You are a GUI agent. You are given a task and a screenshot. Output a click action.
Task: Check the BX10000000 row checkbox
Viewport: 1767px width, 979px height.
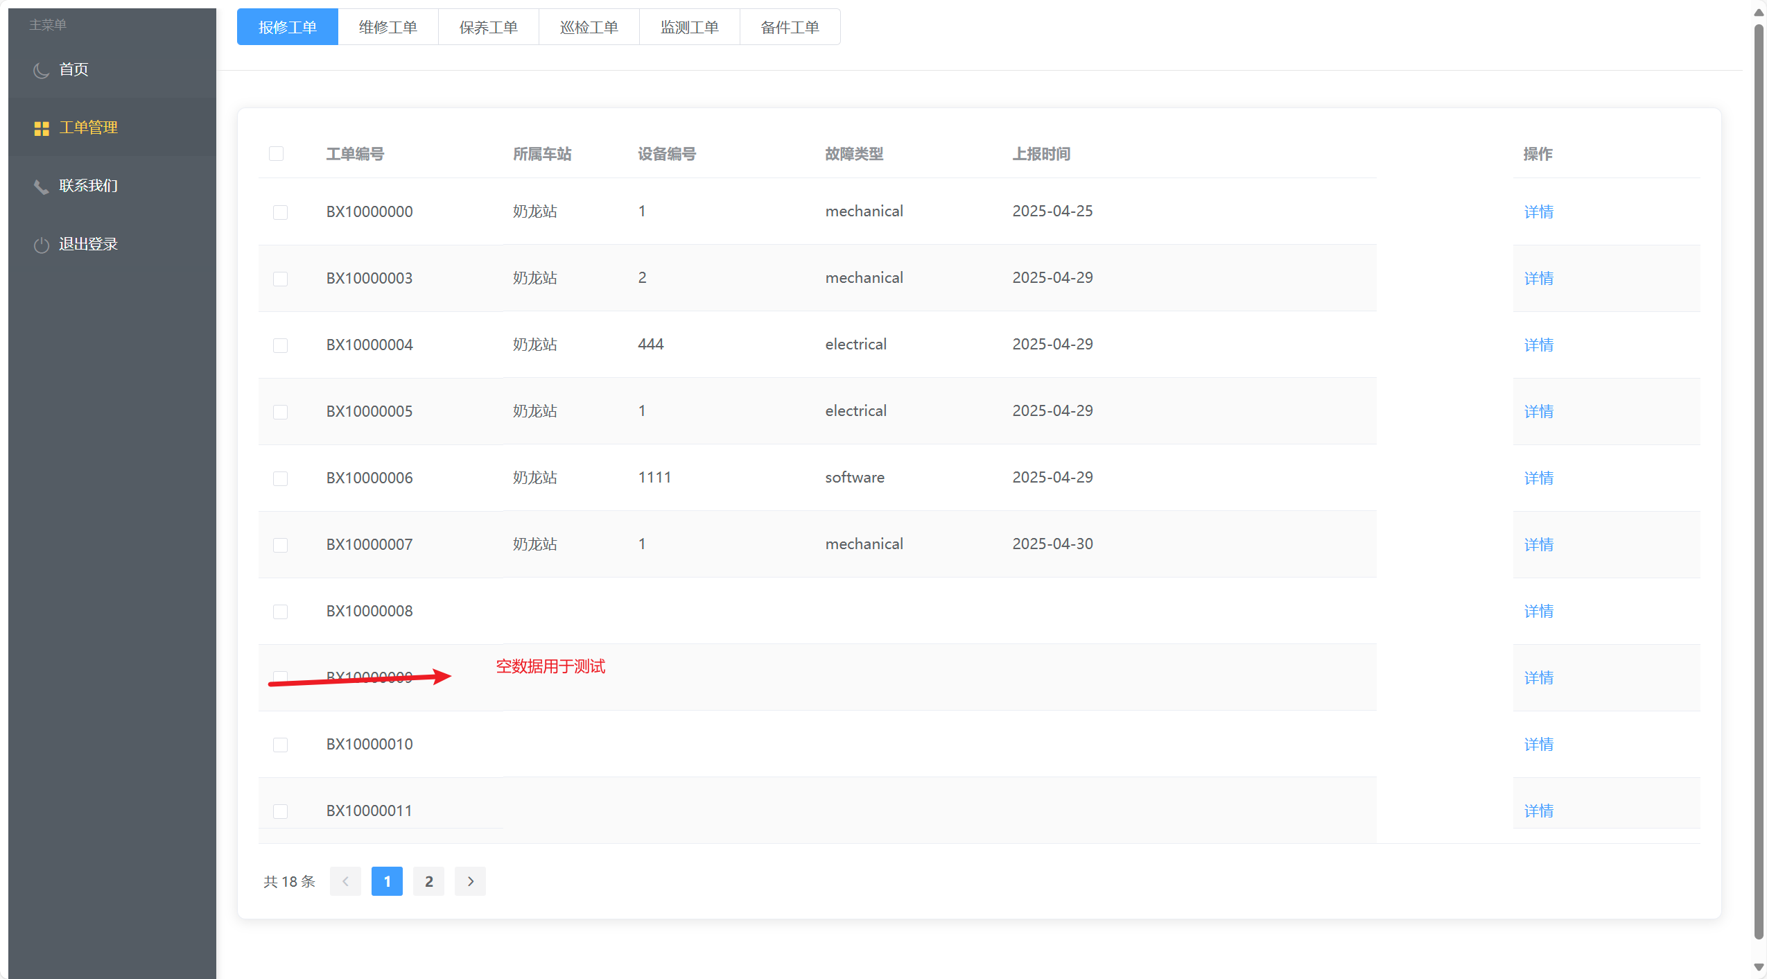(x=280, y=212)
